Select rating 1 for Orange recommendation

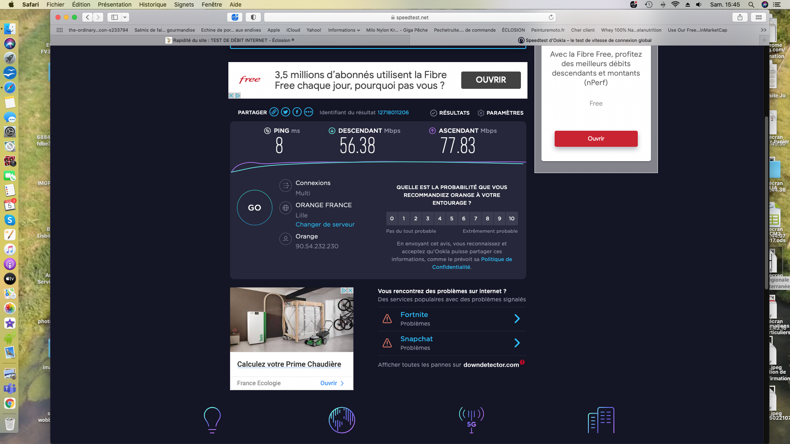[x=404, y=218]
